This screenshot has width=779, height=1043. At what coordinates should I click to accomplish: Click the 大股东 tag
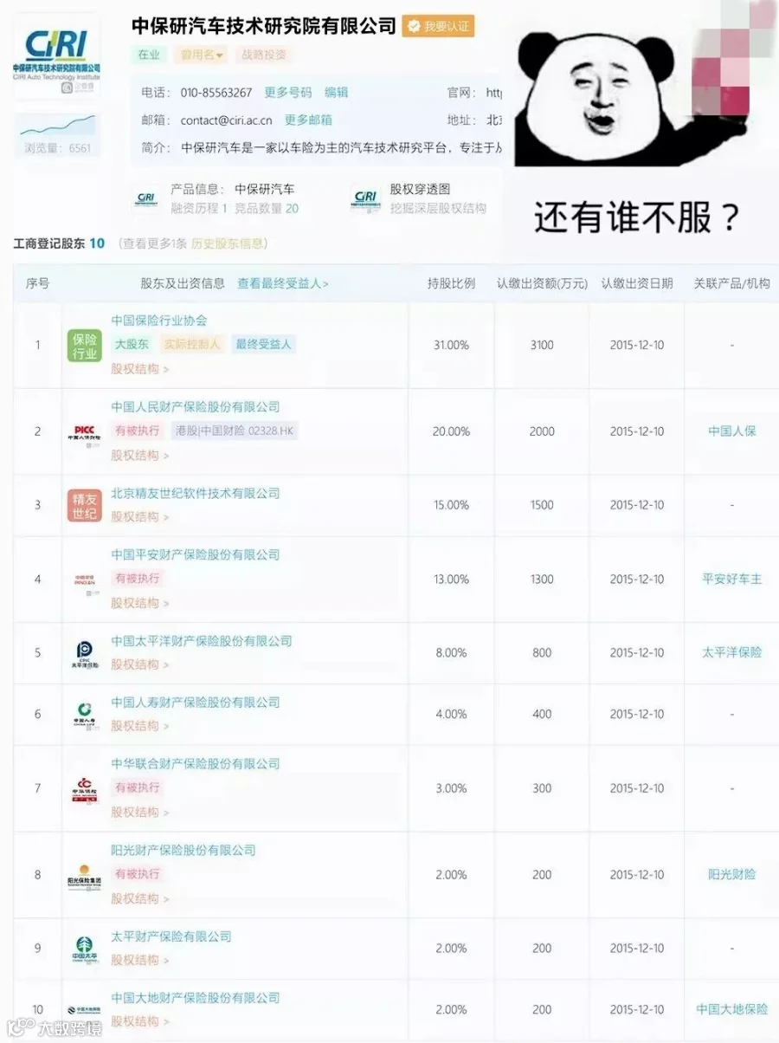tap(132, 344)
